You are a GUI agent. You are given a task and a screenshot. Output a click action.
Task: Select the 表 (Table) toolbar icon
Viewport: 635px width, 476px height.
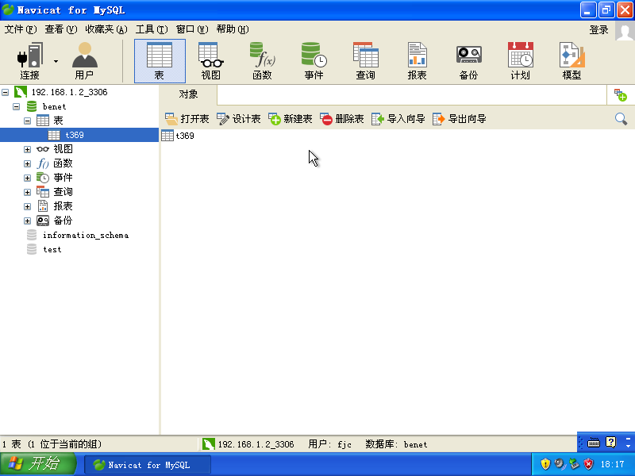point(160,61)
